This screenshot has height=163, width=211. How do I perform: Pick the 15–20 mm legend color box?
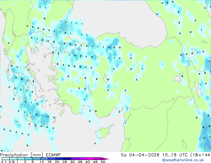coord(52,159)
